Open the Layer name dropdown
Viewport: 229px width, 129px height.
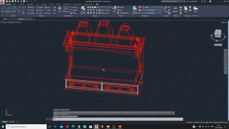(x=103, y=7)
